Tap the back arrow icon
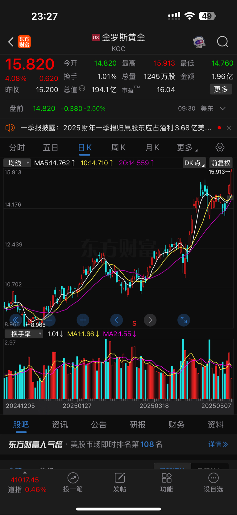 pos(11,42)
